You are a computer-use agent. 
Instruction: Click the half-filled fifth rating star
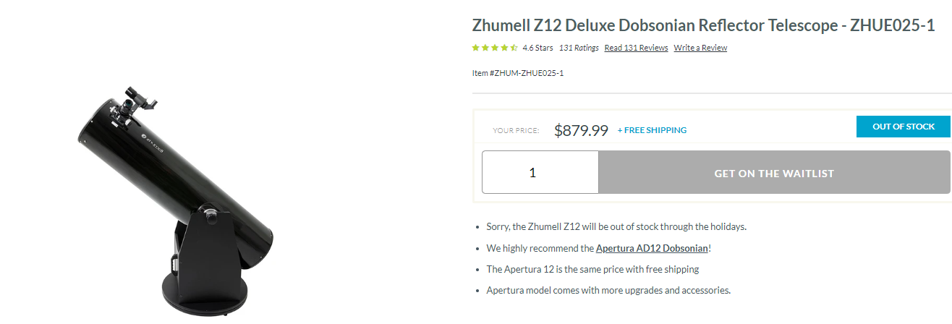point(514,48)
